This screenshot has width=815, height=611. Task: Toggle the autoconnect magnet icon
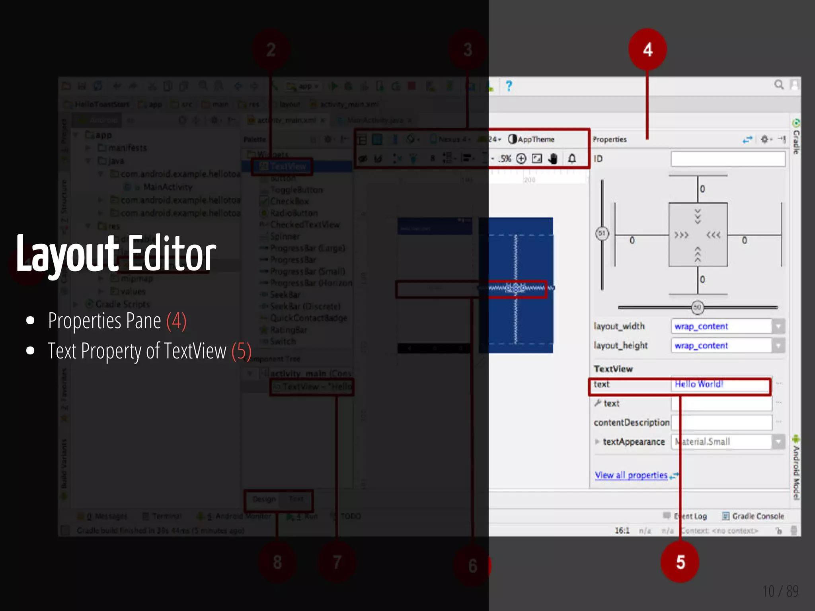pos(378,159)
